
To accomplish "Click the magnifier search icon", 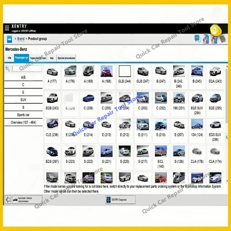I will click(8, 68).
